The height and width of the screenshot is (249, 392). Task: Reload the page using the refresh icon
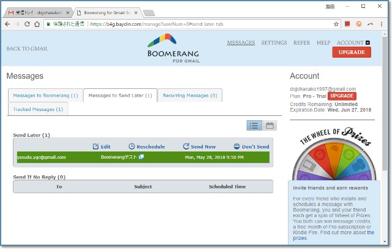click(x=28, y=24)
